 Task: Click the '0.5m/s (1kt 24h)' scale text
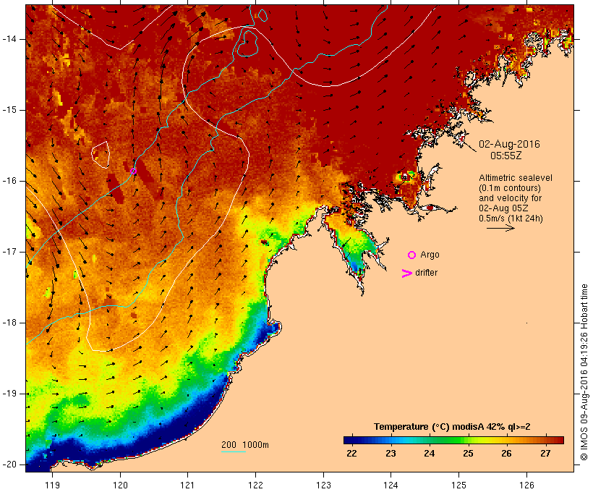click(511, 219)
